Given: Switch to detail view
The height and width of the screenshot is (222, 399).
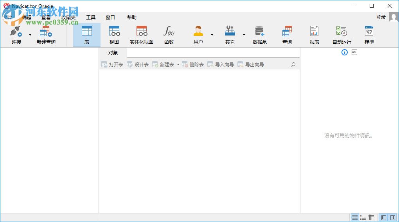Looking at the screenshot, I should (x=371, y=217).
